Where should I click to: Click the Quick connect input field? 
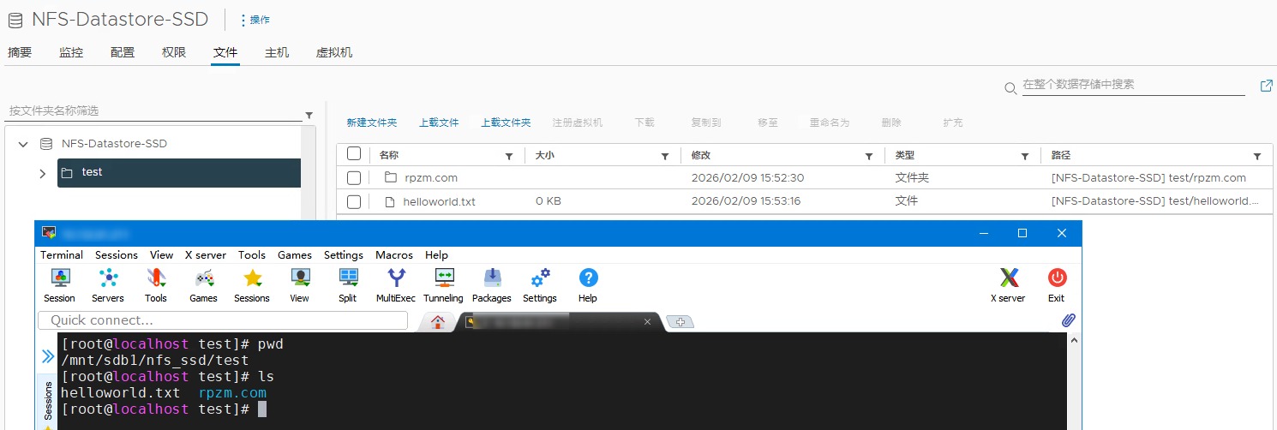[223, 320]
